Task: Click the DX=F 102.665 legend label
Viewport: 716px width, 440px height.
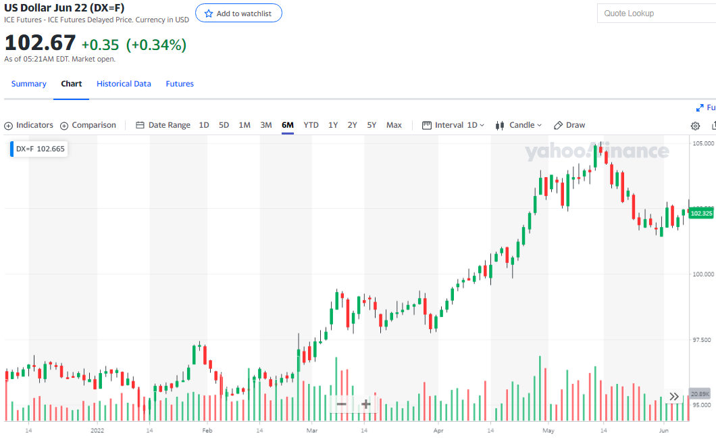Action: click(41, 149)
